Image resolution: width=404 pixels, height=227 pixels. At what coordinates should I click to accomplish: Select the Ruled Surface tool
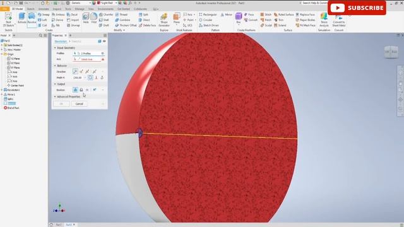283,15
